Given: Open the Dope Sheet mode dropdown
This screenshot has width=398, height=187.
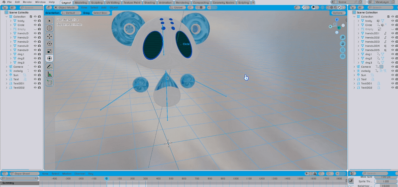Looking at the screenshot, I should point(24,174).
